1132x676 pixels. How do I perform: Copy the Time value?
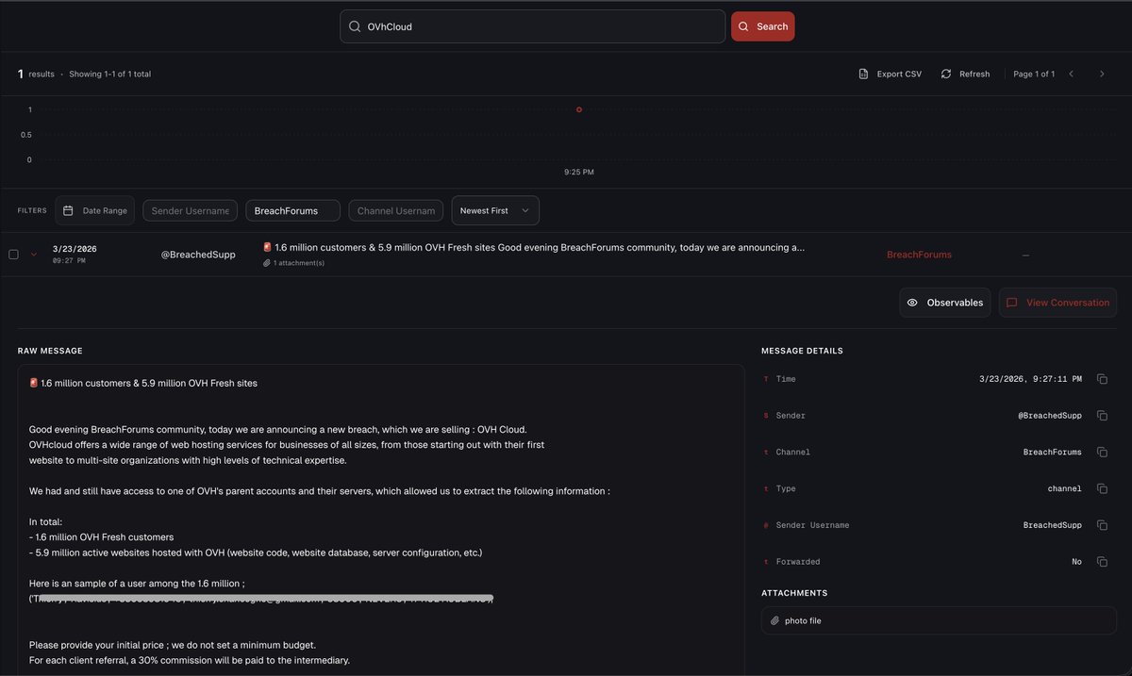tap(1102, 379)
